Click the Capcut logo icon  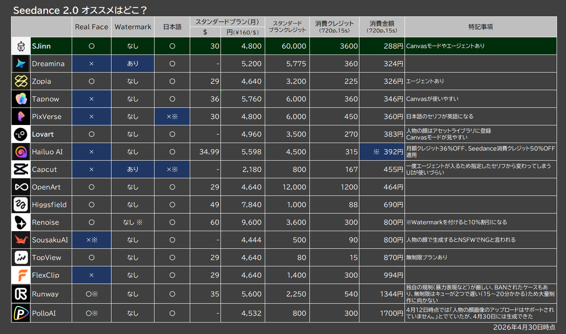point(20,169)
